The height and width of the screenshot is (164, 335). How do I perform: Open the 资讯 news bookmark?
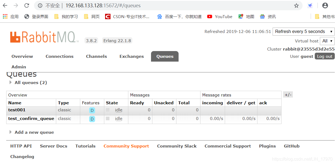point(268,16)
